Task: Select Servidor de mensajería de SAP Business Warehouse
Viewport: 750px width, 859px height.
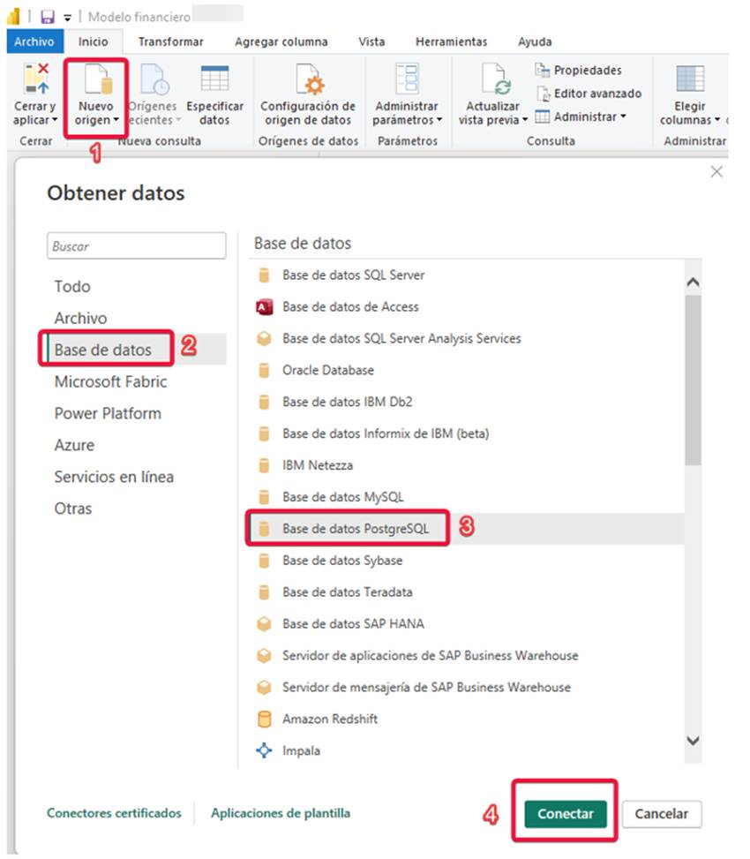Action: click(x=467, y=688)
